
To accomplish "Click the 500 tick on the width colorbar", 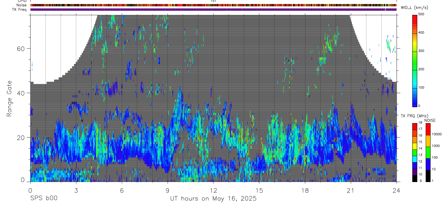I will point(421,14).
